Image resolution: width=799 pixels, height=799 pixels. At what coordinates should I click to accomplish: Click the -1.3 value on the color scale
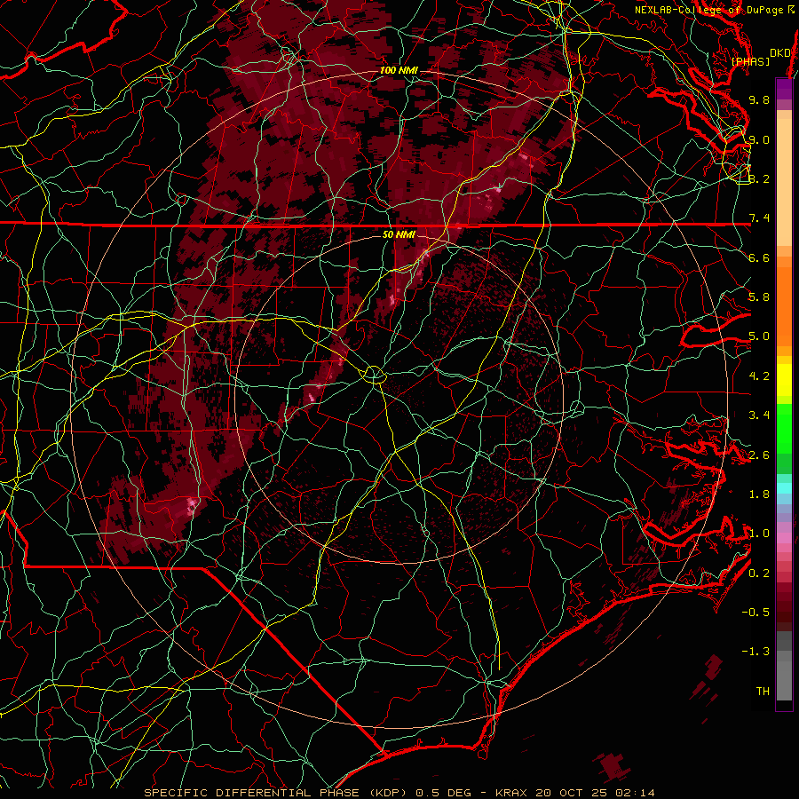pos(755,652)
